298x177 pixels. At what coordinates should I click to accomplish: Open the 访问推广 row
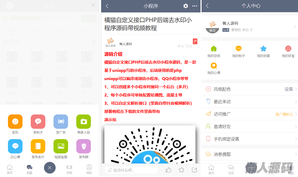coord(250,114)
